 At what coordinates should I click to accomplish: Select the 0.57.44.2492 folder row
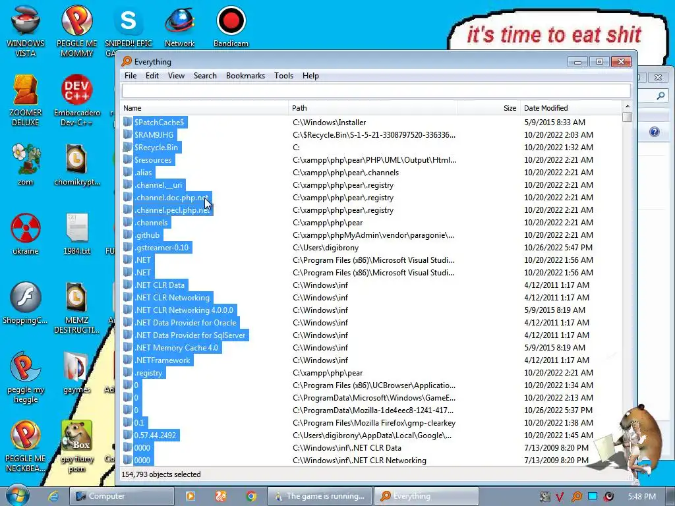click(x=371, y=436)
